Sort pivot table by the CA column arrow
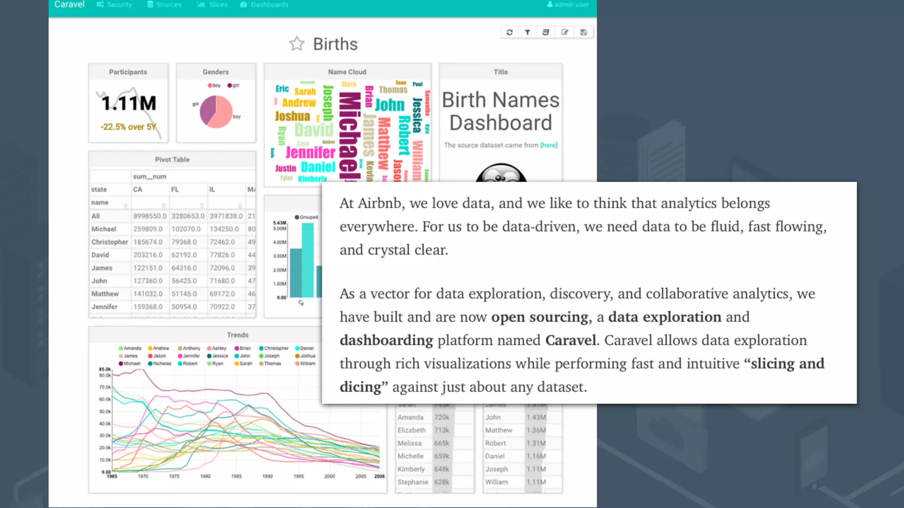Screen dimensions: 904x508 (x=163, y=205)
